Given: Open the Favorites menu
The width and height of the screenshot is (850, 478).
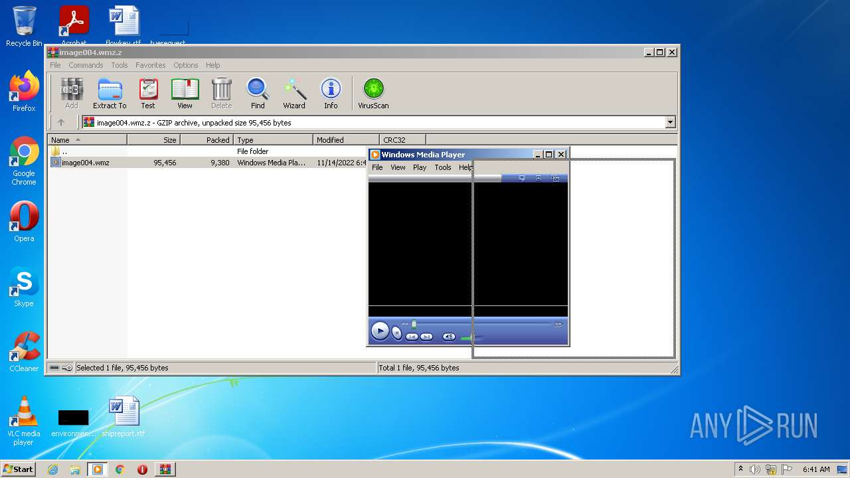Looking at the screenshot, I should click(151, 65).
